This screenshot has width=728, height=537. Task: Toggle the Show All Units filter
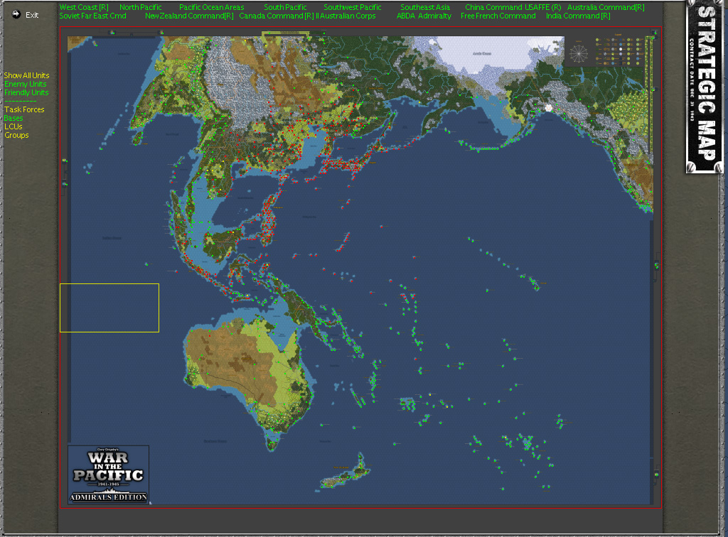pyautogui.click(x=23, y=75)
